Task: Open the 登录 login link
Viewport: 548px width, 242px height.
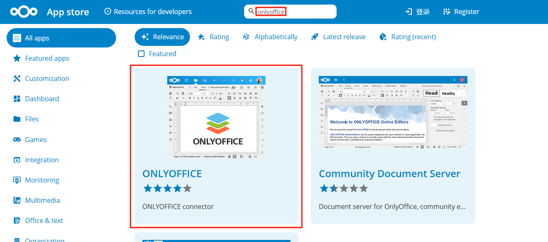Action: [417, 12]
